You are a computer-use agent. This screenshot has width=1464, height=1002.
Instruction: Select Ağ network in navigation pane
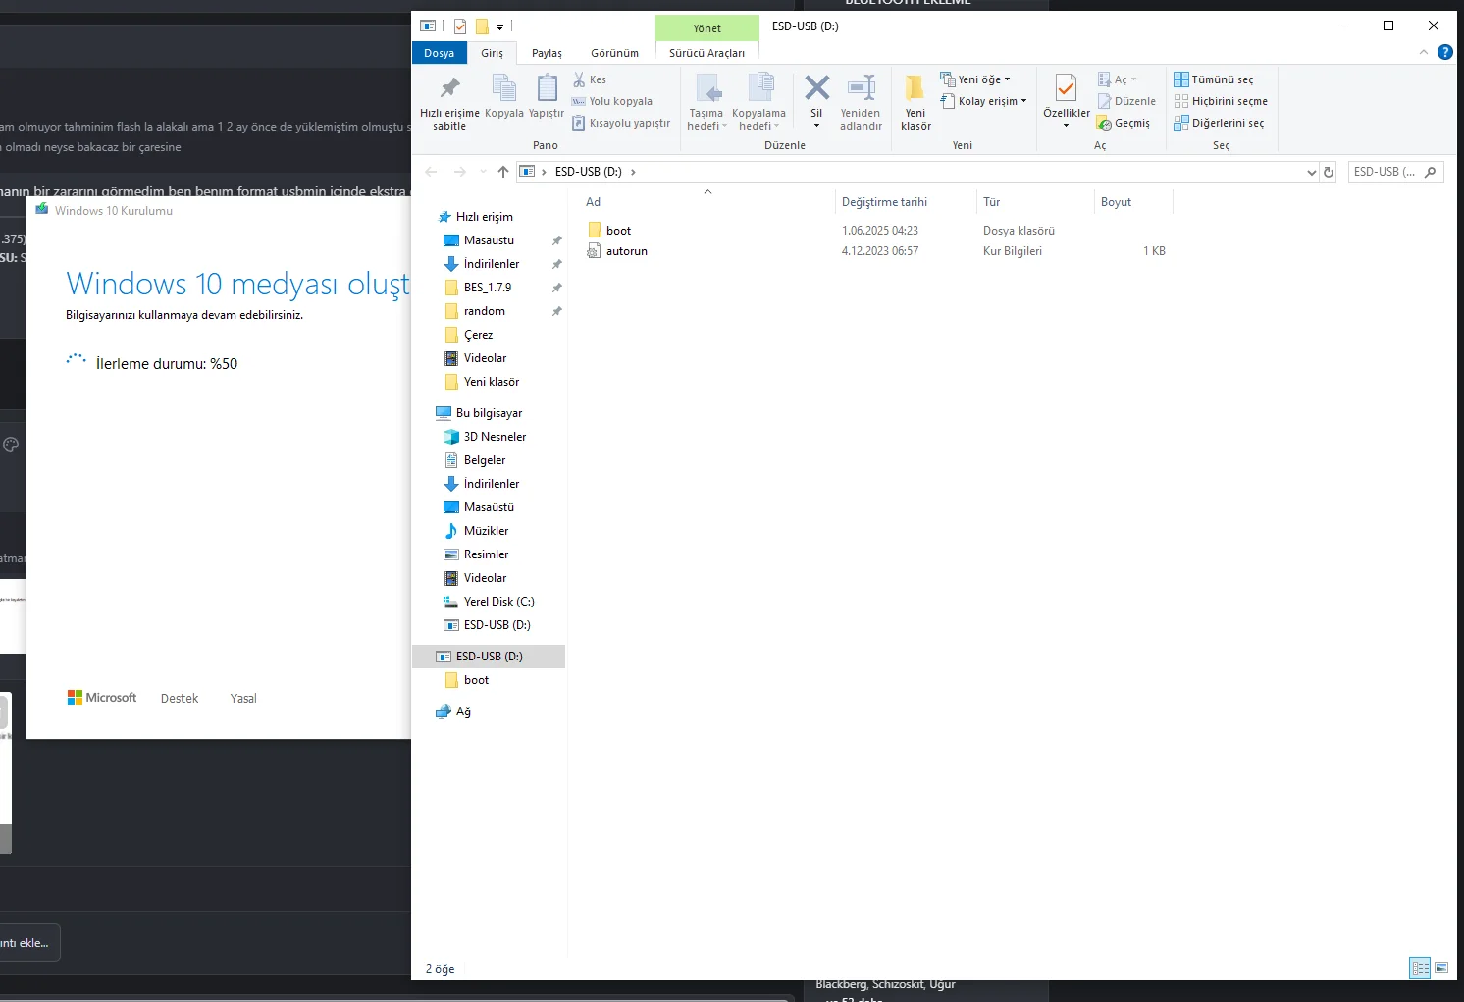tap(463, 712)
